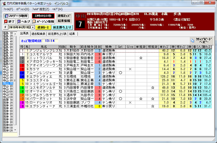The image size is (217, 143).
Task: Switch to the 過去騎乗表 tab
Action: 38,34
